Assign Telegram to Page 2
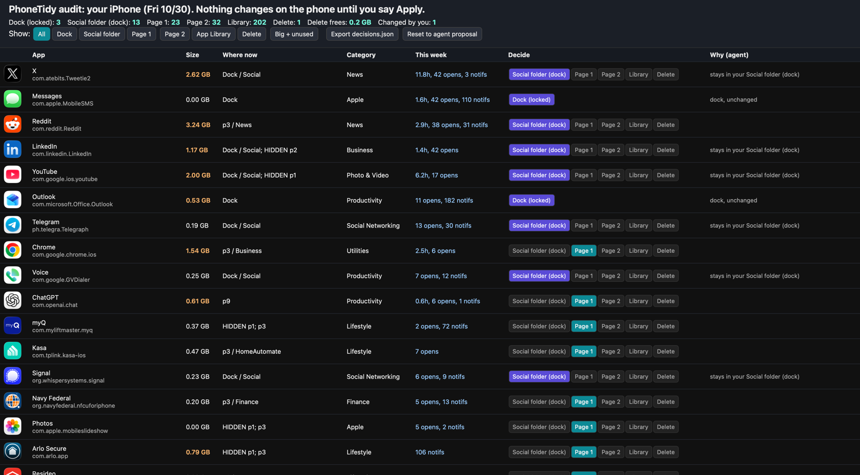This screenshot has height=475, width=860. tap(611, 225)
